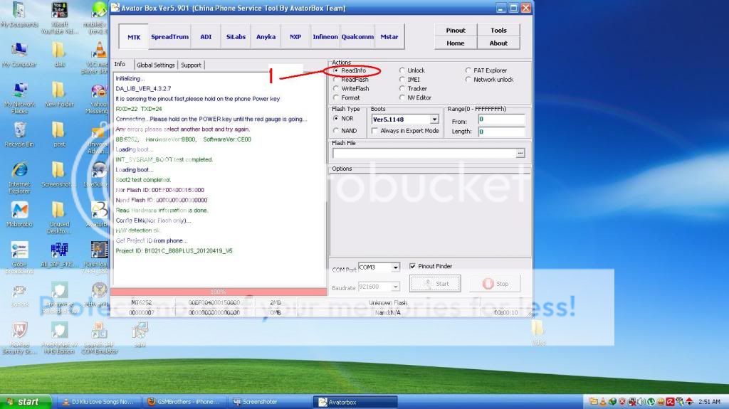The image size is (729, 409).
Task: Select the NXP platform tab
Action: tap(295, 37)
